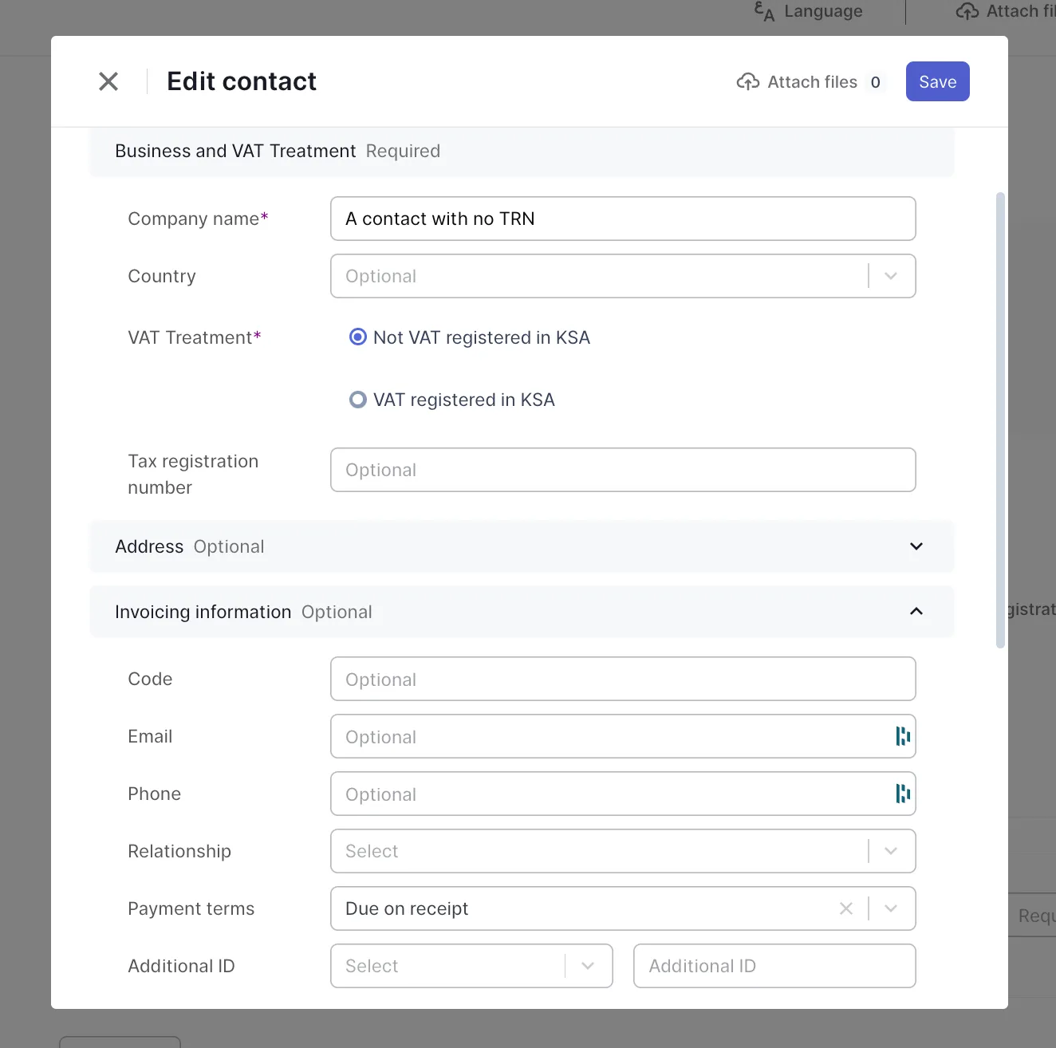The height and width of the screenshot is (1048, 1056).
Task: Open the Country dropdown
Action: tap(891, 276)
